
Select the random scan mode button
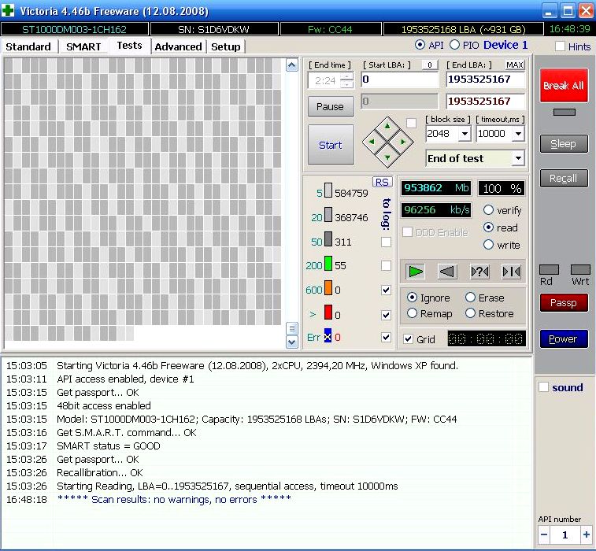(x=479, y=272)
